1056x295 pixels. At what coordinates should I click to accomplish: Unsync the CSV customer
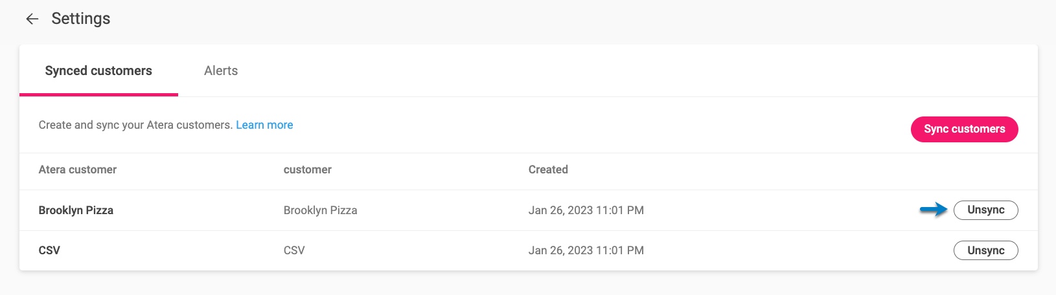tap(985, 250)
